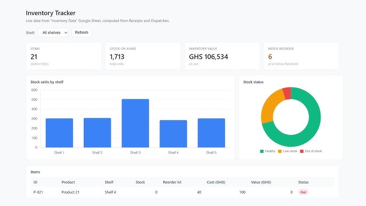Click the Shelf 5 bar in chart
This screenshot has width=366, height=206.
tap(211, 133)
